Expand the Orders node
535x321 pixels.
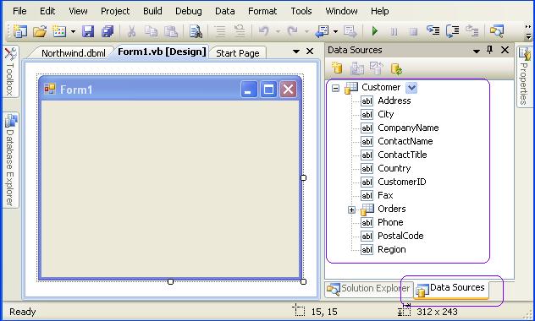pyautogui.click(x=351, y=209)
